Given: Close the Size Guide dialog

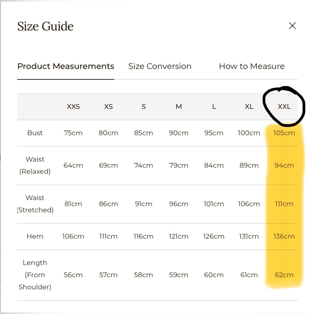Looking at the screenshot, I should coord(292,26).
